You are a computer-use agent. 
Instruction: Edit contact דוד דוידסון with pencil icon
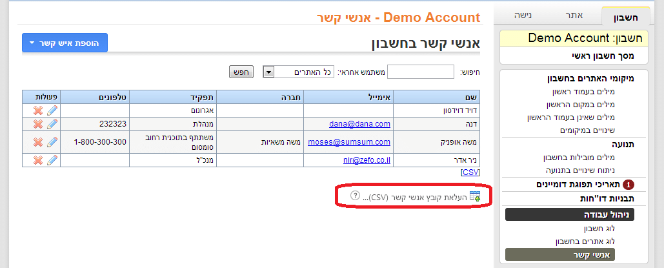tap(52, 110)
